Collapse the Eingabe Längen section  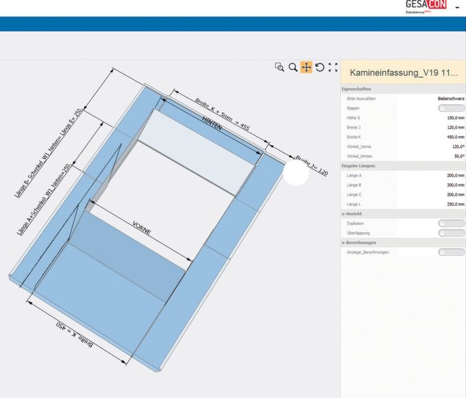[x=361, y=165]
